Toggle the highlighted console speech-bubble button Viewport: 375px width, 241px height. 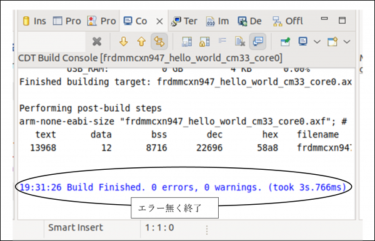coord(257,42)
